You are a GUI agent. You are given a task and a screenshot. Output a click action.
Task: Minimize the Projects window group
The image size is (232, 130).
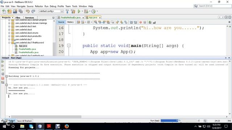53,18
